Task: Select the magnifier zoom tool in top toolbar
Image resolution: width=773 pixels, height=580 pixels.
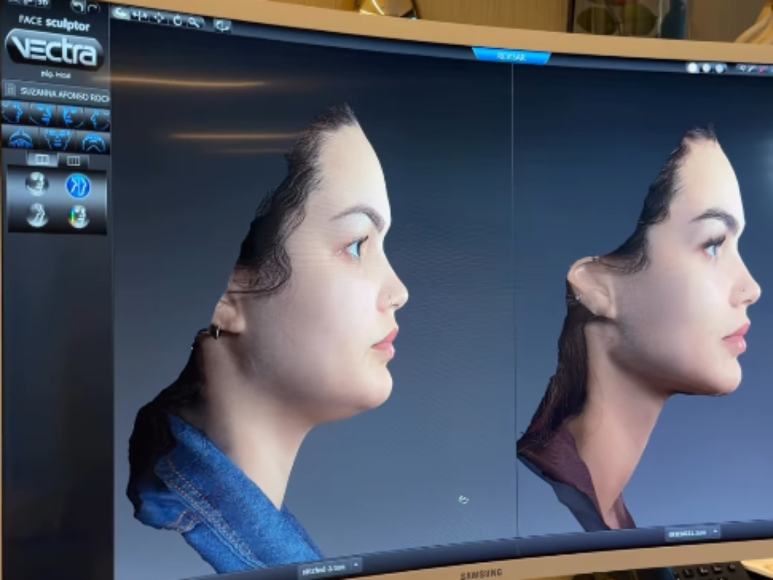Action: click(193, 23)
